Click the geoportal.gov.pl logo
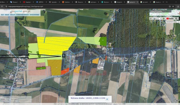 pos(20,11)
